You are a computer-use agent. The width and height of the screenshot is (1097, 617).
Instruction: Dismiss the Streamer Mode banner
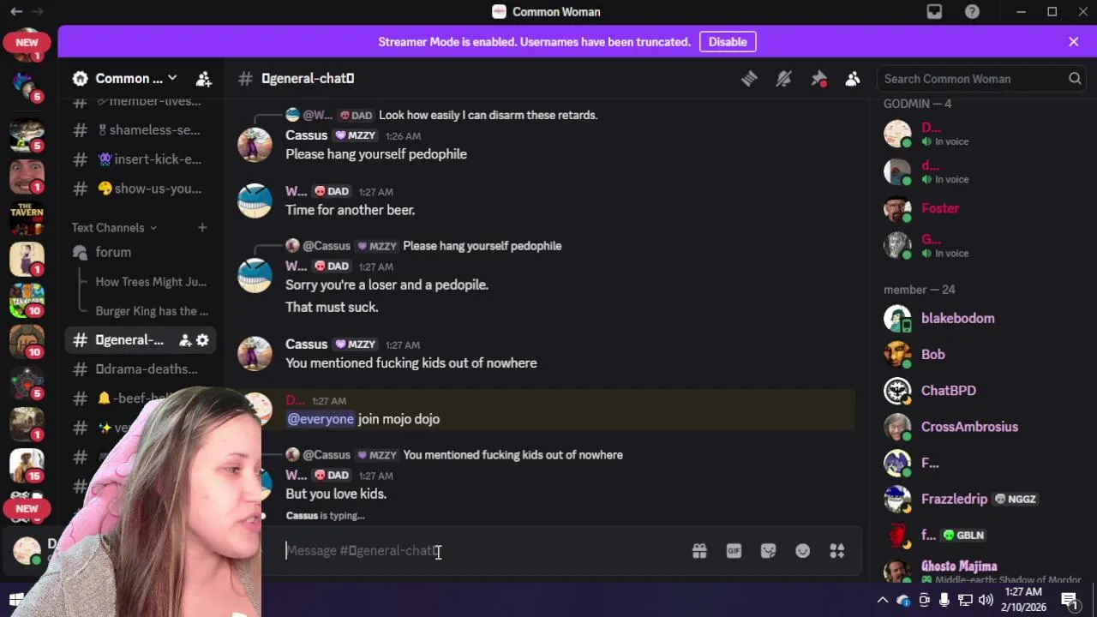tap(1074, 42)
